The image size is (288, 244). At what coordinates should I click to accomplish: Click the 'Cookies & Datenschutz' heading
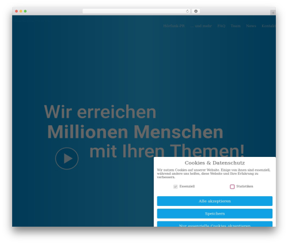pos(215,163)
